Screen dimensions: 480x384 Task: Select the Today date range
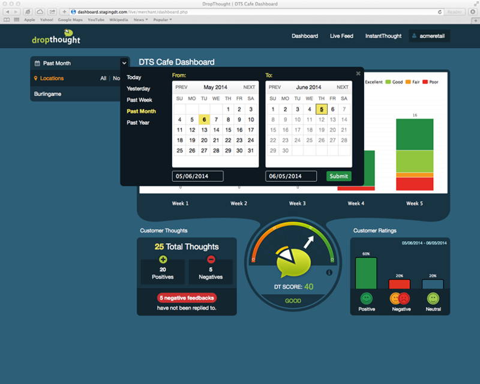pyautogui.click(x=134, y=77)
